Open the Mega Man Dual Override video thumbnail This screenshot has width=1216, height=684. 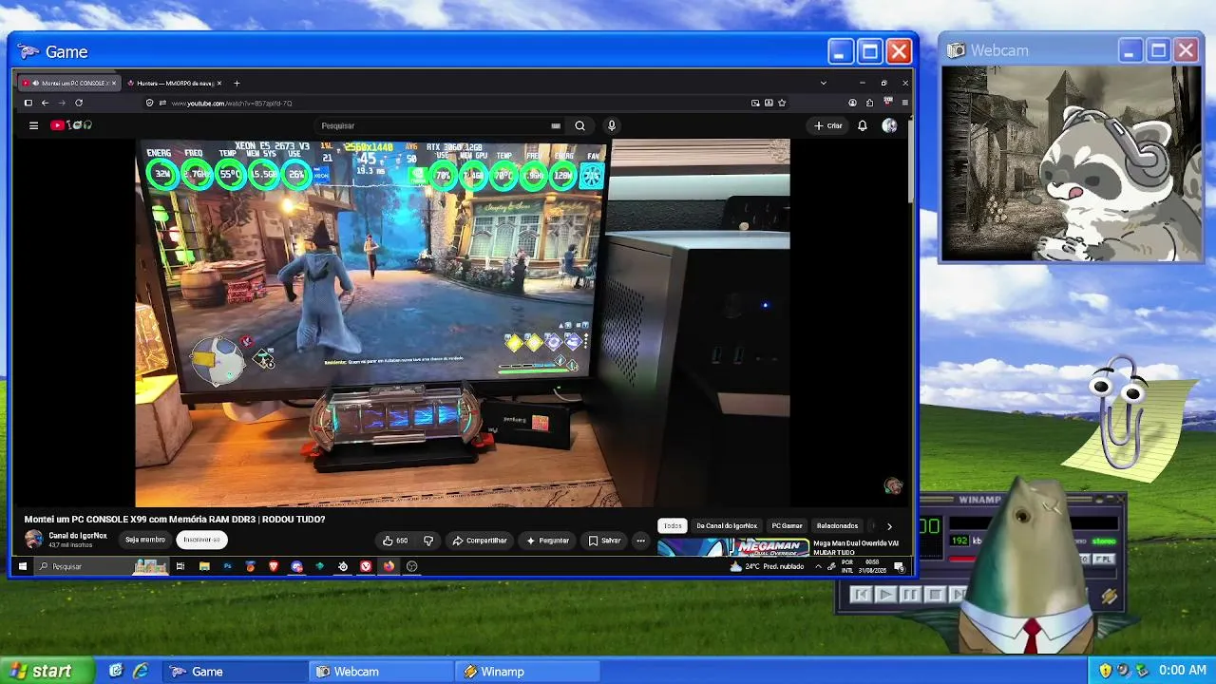pyautogui.click(x=733, y=548)
